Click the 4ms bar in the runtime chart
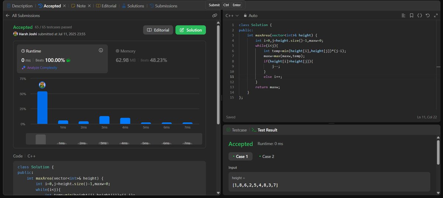Image resolution: width=443 pixels, height=198 pixels. pos(125,121)
